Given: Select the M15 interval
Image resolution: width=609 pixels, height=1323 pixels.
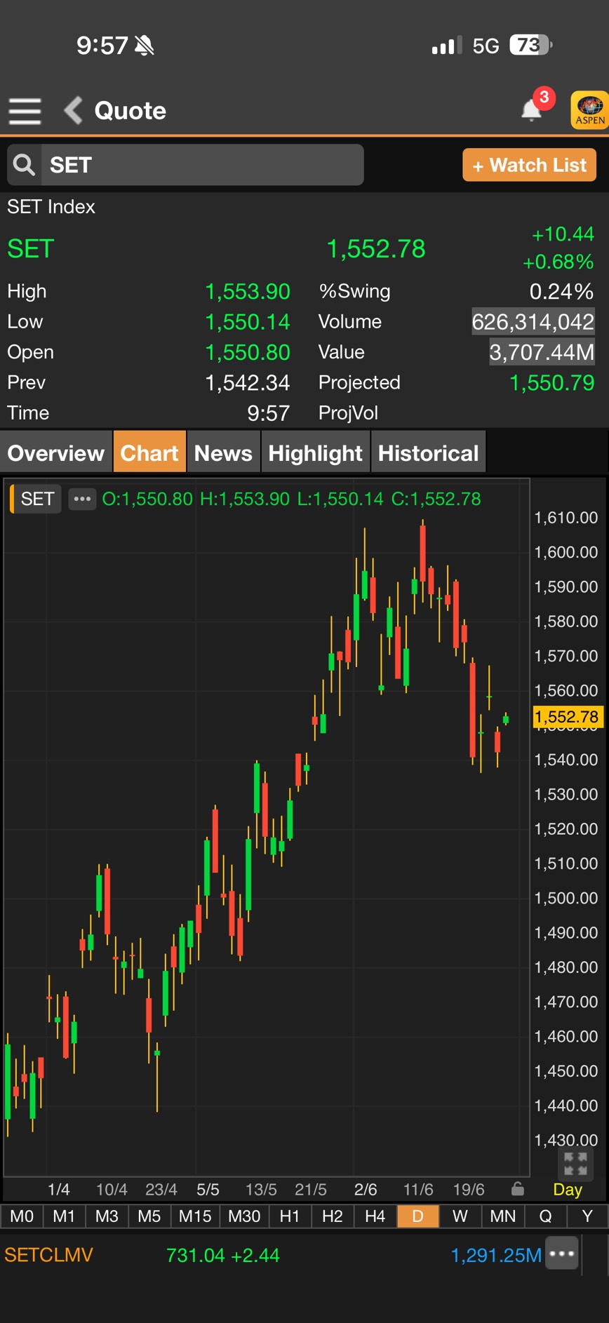Looking at the screenshot, I should pyautogui.click(x=195, y=1216).
